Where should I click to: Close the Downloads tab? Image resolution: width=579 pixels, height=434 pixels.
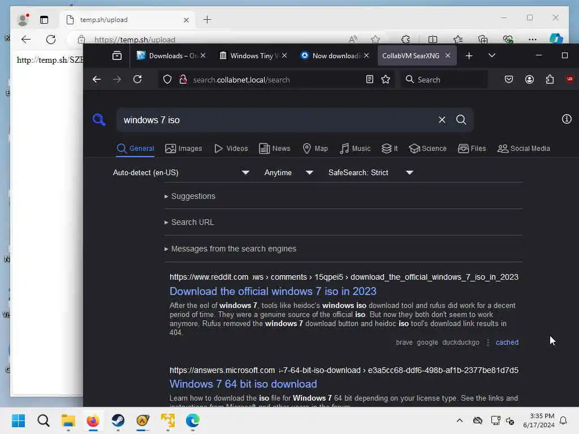click(203, 55)
